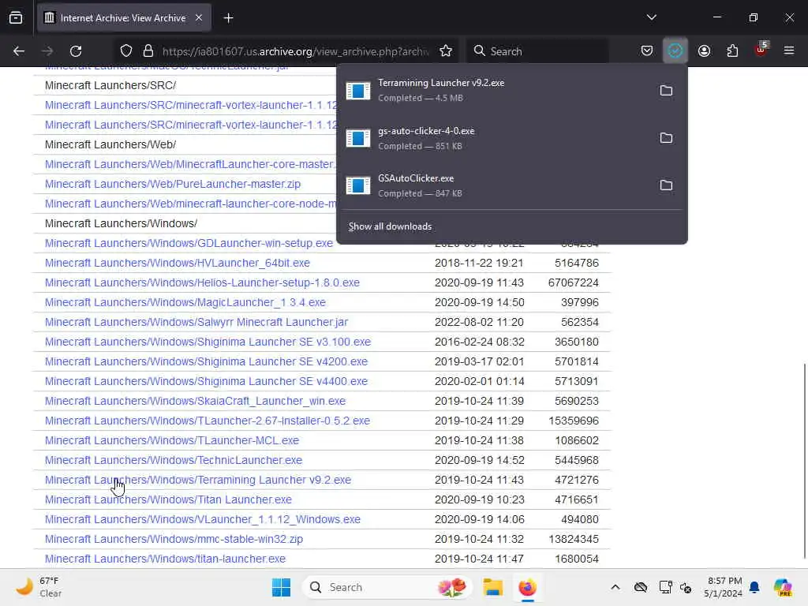Open Terramining Launcher v9.2.exe download entry
The image size is (808, 606).
coord(494,90)
